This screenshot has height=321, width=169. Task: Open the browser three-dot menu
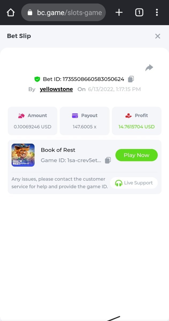point(157,12)
